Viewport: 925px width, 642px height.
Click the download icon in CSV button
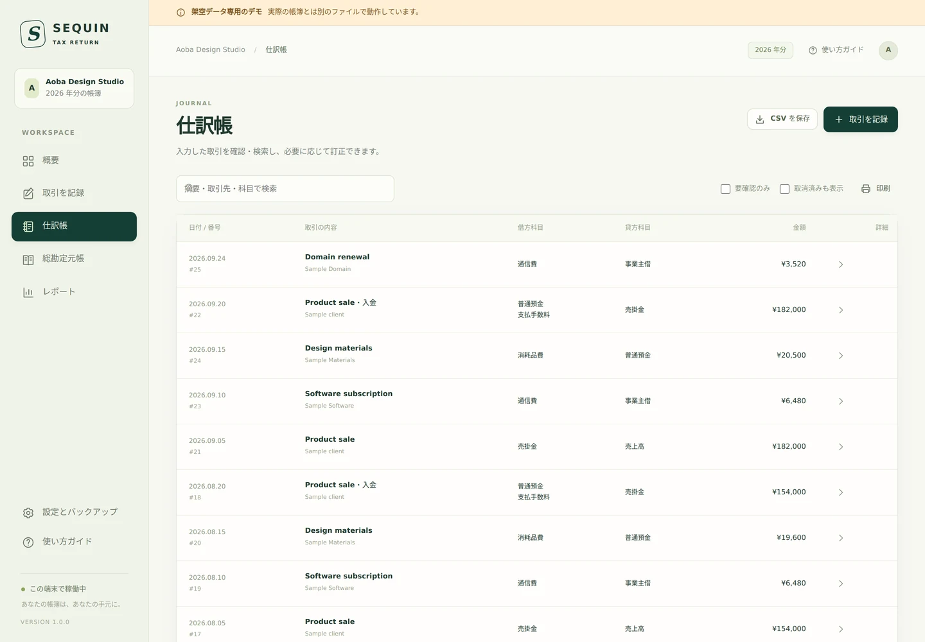pyautogui.click(x=760, y=119)
